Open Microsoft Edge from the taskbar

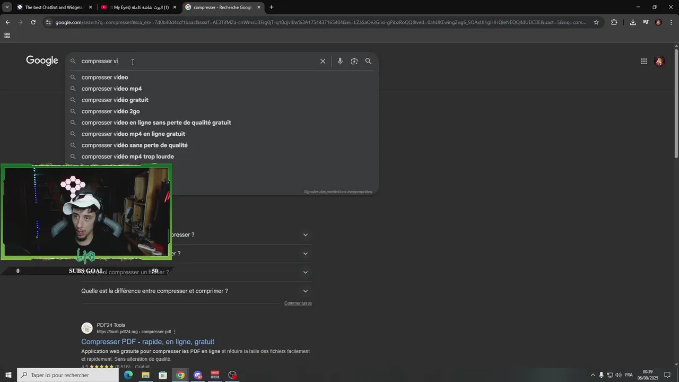click(x=128, y=375)
